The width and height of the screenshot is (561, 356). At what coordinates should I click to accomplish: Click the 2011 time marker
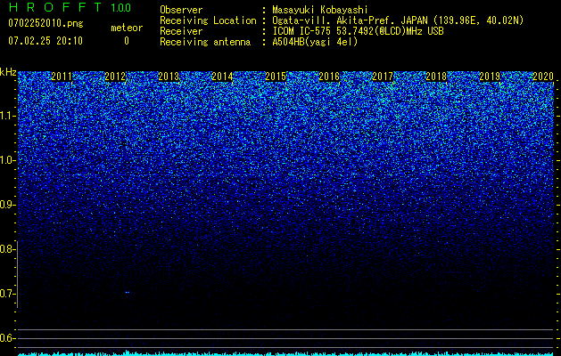62,77
